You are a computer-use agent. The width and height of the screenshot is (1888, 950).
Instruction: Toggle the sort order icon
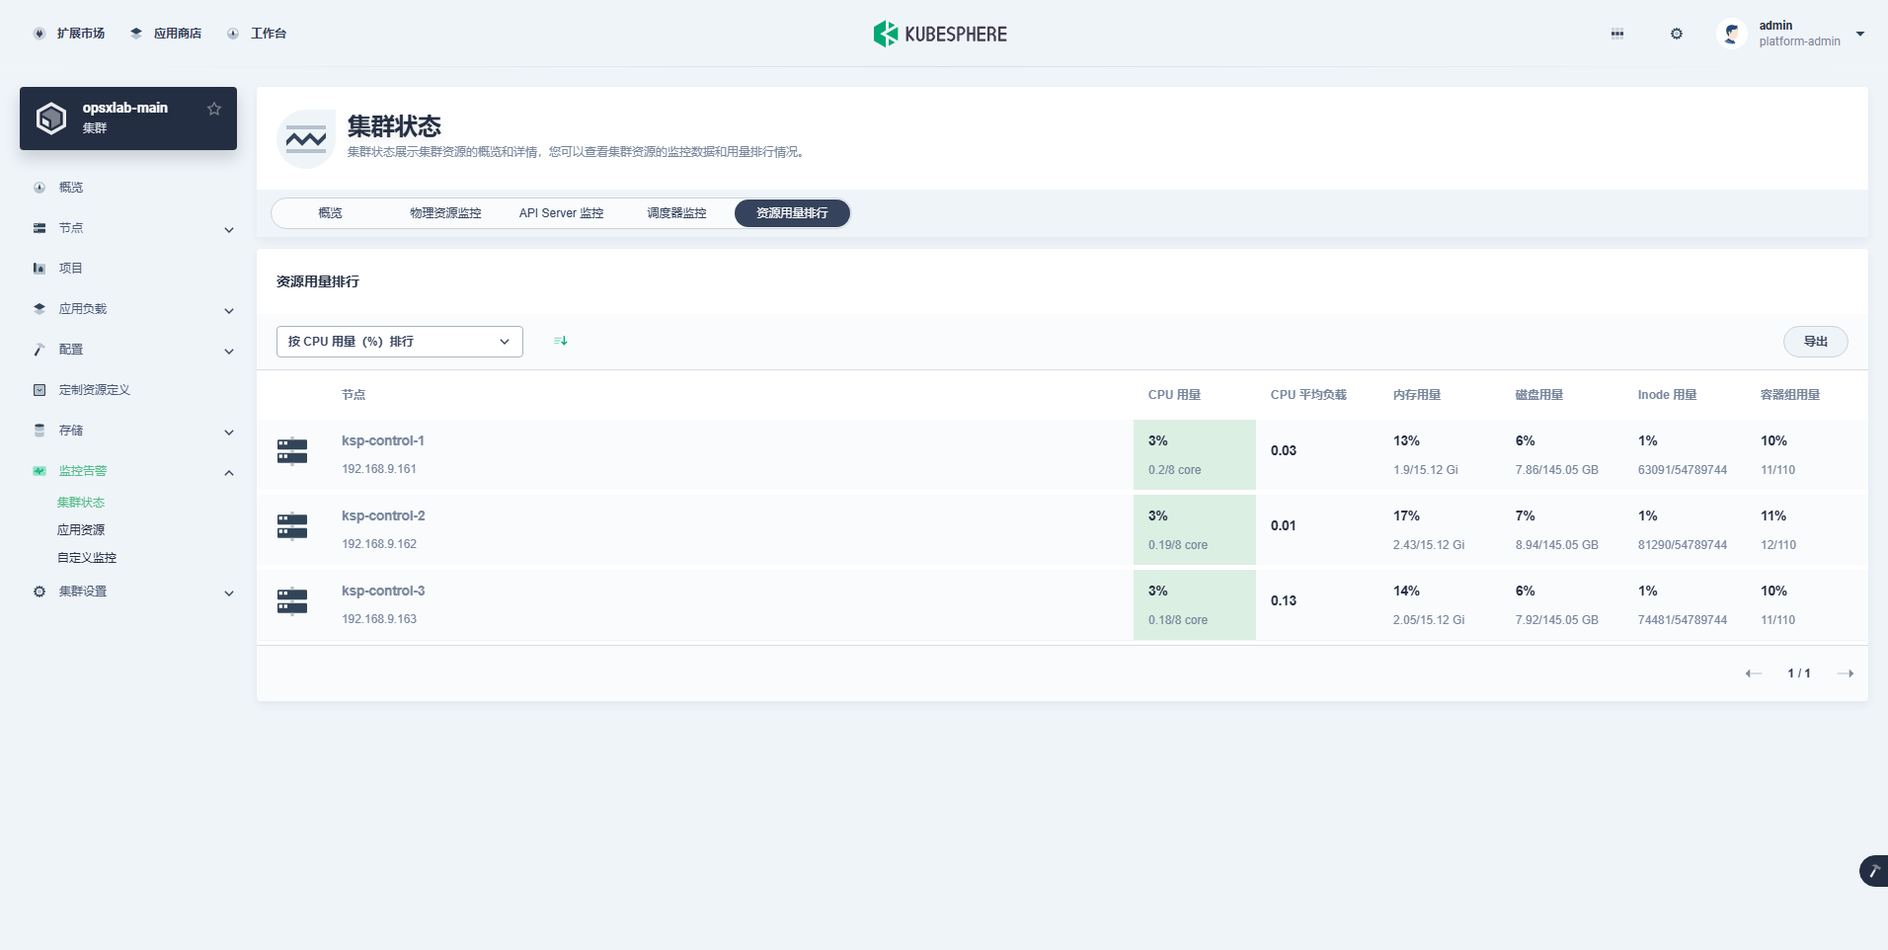[561, 341]
